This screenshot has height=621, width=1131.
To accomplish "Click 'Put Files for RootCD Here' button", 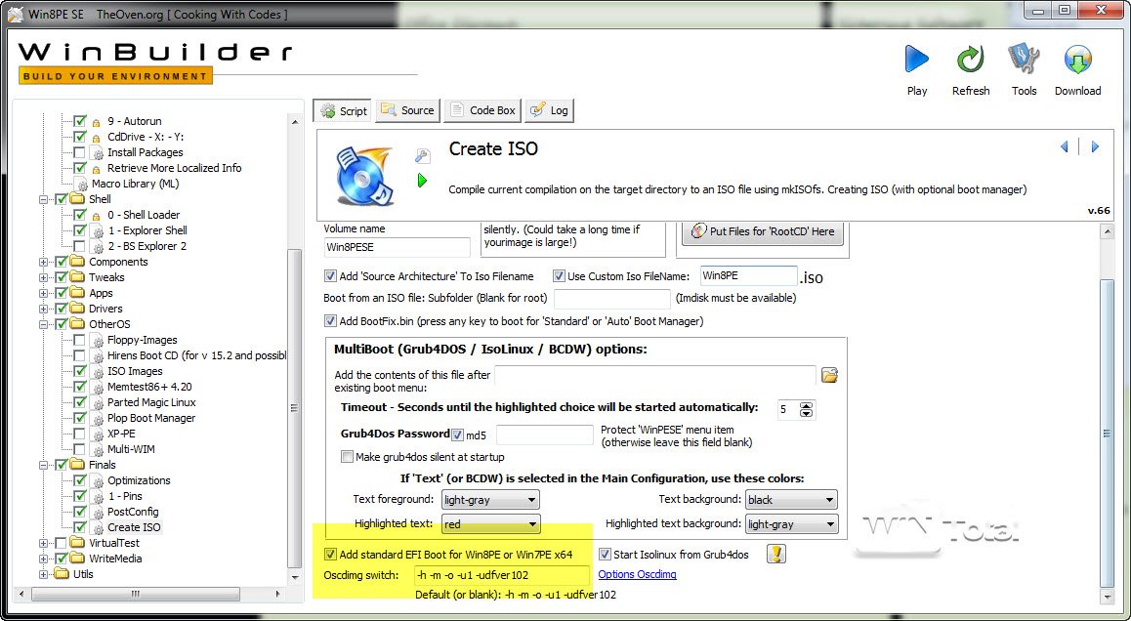I will [763, 231].
